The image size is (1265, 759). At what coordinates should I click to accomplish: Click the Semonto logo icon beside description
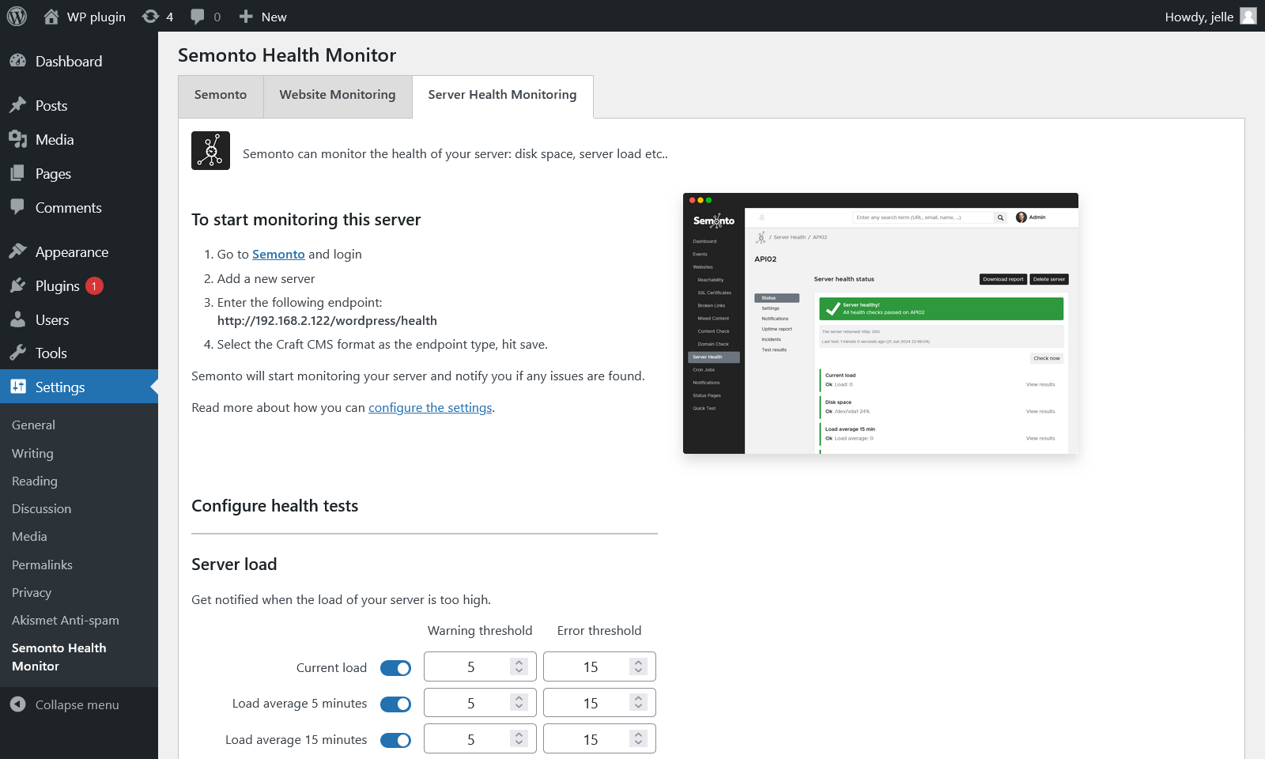coord(210,150)
